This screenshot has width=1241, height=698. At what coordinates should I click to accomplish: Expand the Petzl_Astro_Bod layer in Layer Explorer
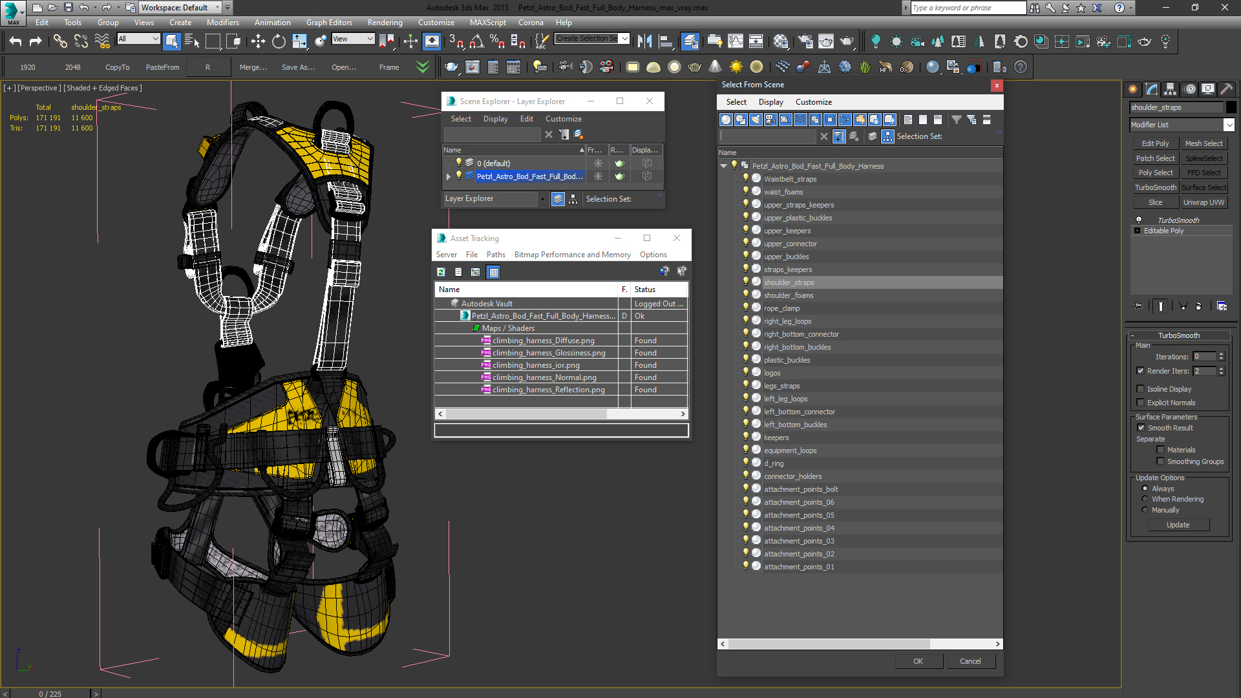(448, 176)
